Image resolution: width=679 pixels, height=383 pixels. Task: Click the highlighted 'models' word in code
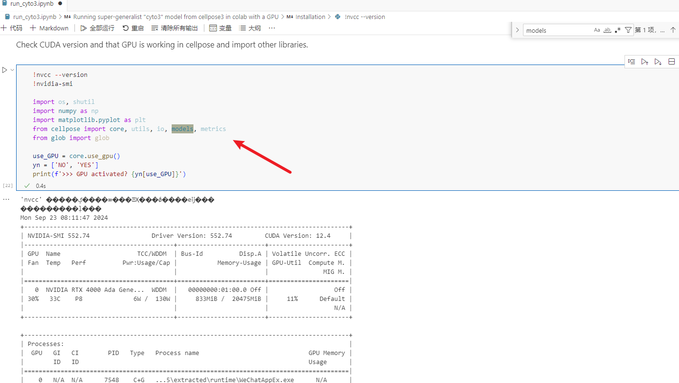(183, 129)
